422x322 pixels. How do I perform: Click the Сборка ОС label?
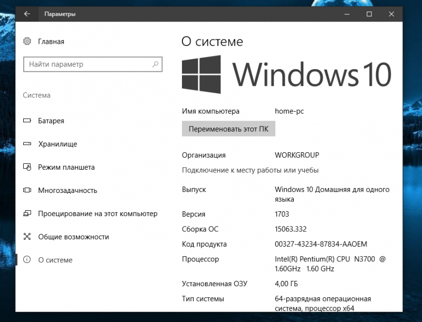coord(200,229)
